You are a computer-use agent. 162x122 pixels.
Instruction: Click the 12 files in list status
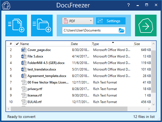click(x=144, y=117)
